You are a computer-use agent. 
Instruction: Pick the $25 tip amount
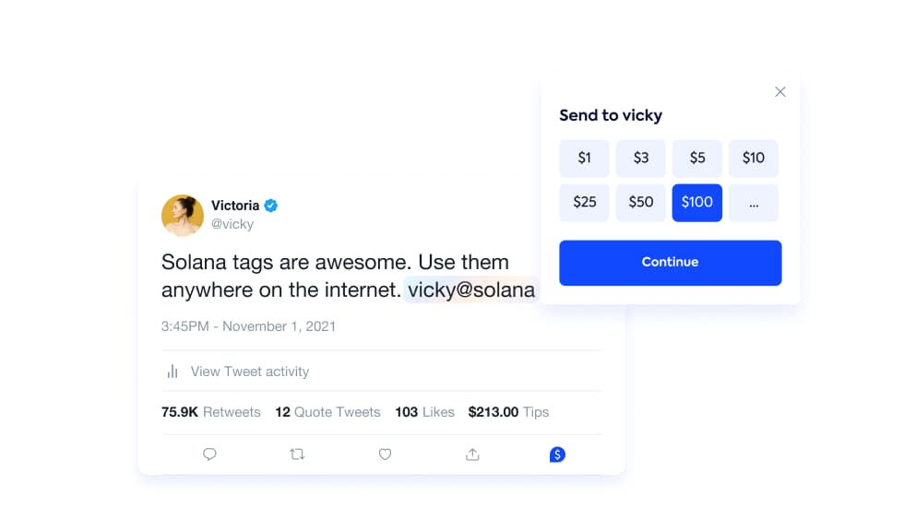pyautogui.click(x=584, y=203)
